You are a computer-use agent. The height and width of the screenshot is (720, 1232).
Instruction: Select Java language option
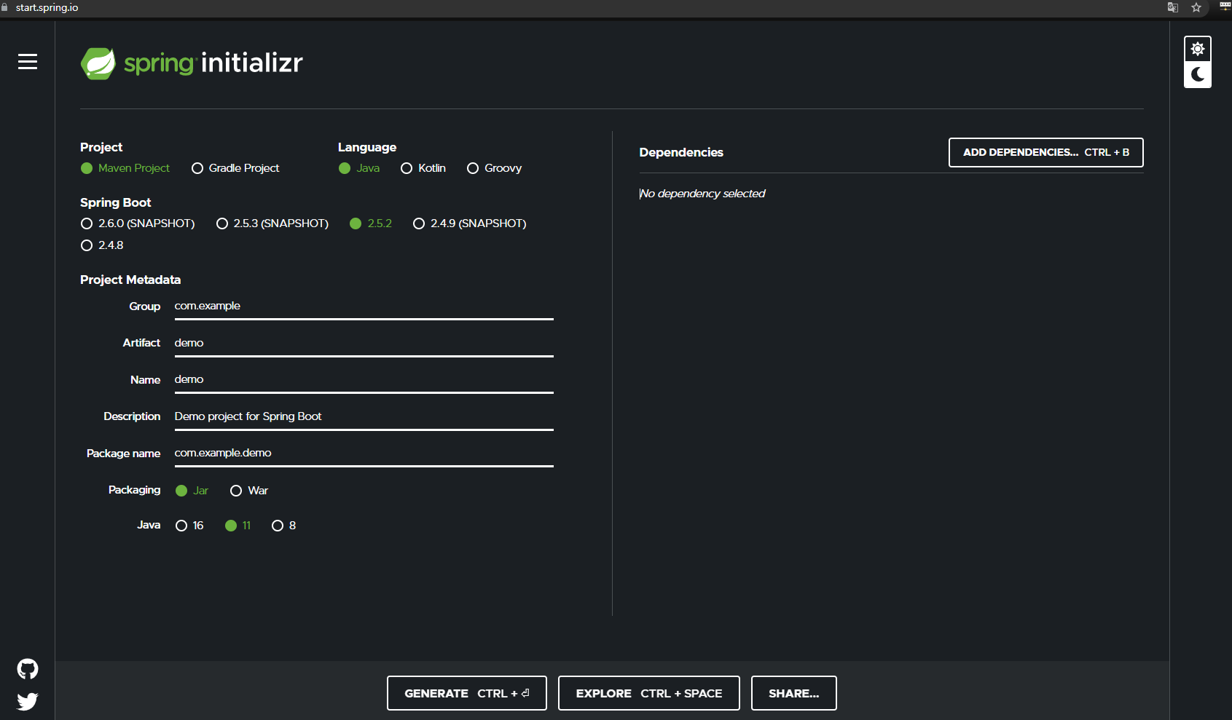pos(359,168)
